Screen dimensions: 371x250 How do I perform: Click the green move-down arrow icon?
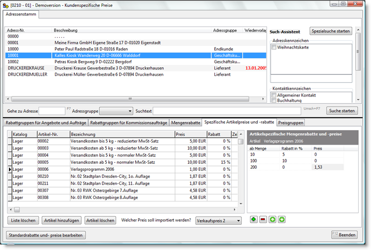281,219
